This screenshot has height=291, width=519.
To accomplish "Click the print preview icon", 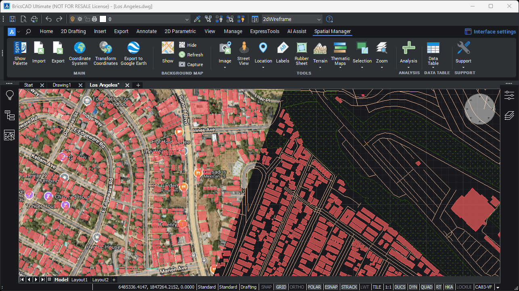I will pyautogui.click(x=23, y=19).
